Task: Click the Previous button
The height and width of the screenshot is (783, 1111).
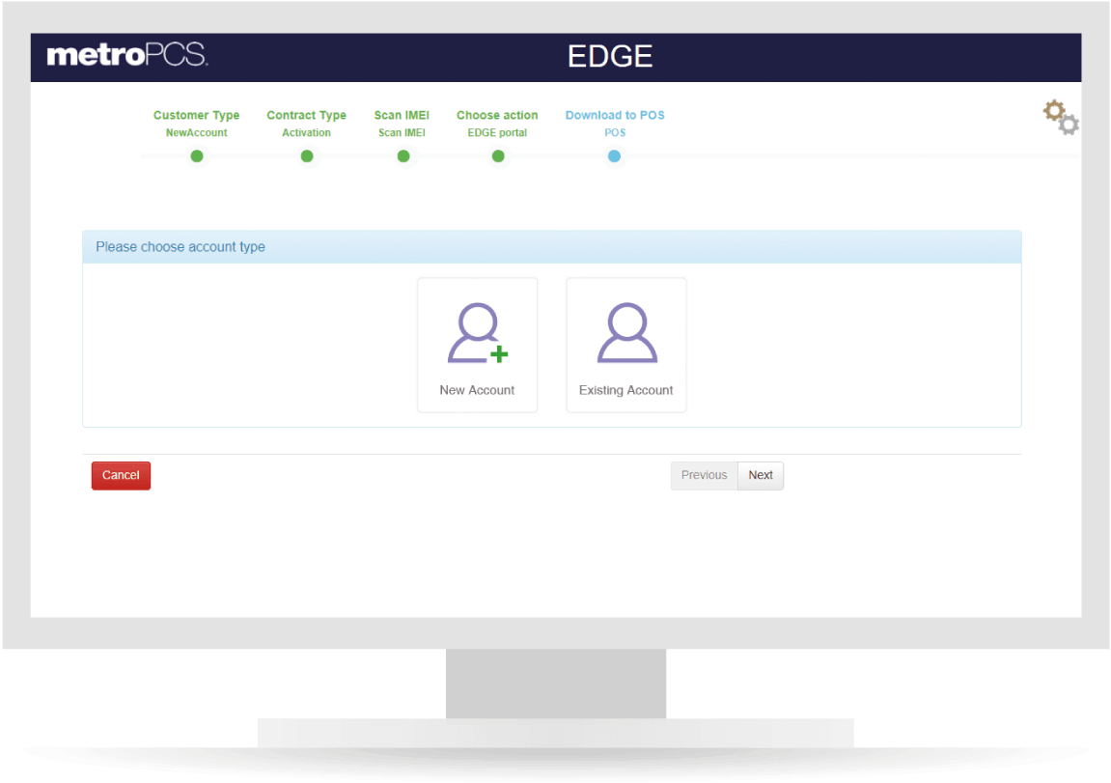Action: (704, 475)
